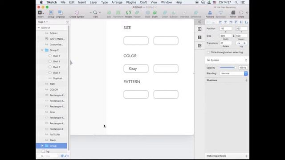Click the Scale tool icon

click(x=155, y=12)
